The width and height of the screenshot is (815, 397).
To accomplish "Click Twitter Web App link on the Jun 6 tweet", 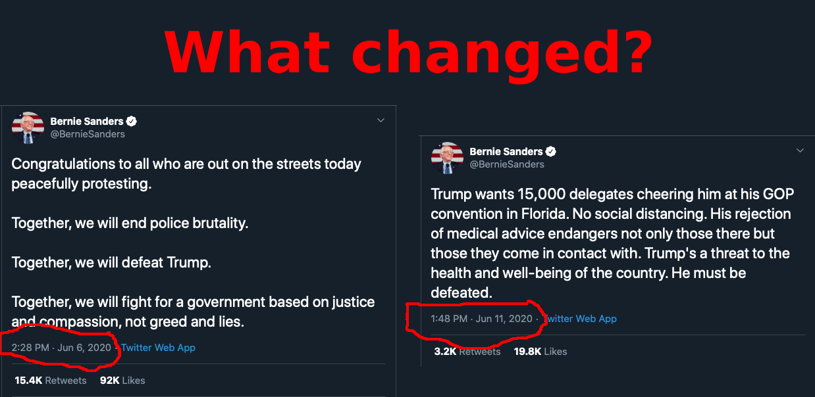I will point(158,348).
